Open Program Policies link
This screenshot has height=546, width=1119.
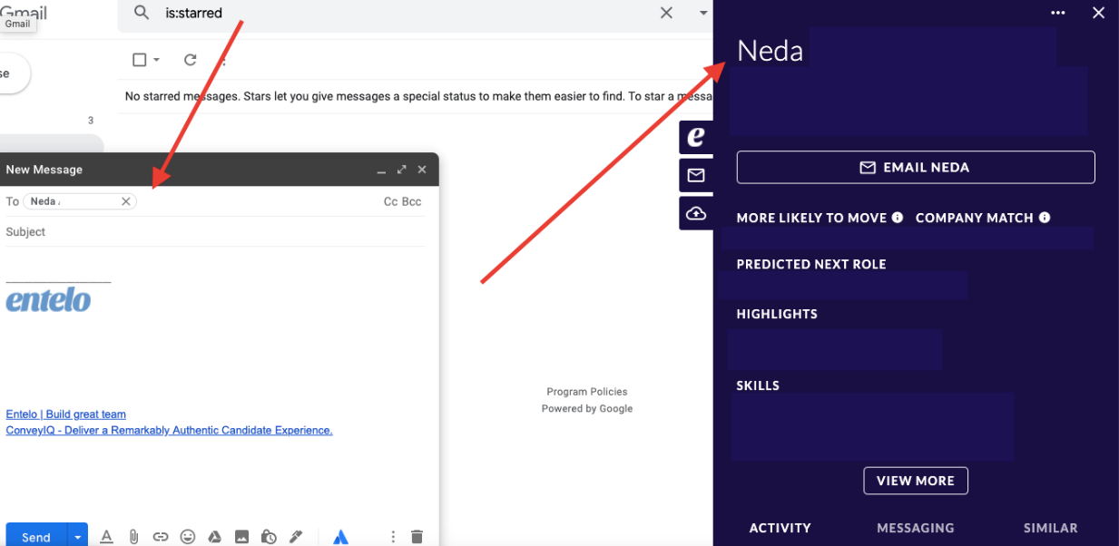(x=587, y=392)
